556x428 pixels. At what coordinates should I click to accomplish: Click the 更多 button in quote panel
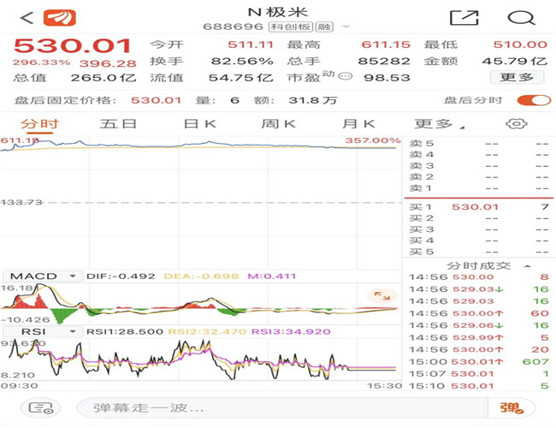517,77
